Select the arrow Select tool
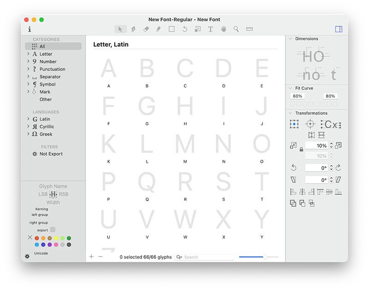The width and height of the screenshot is (369, 290). coord(120,29)
